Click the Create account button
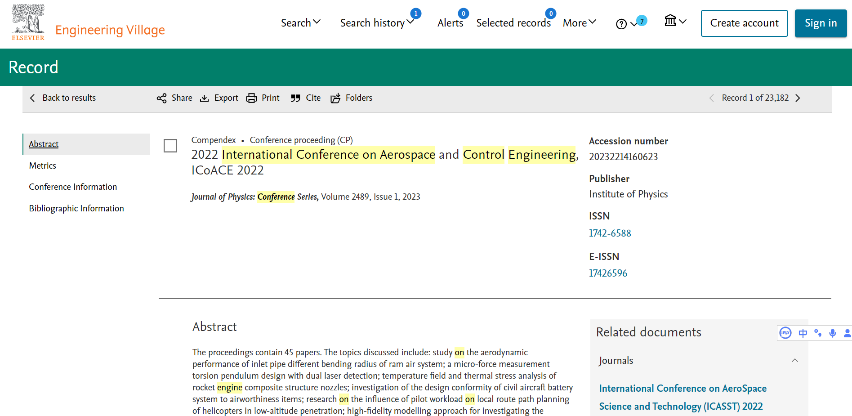This screenshot has width=852, height=416. click(x=745, y=23)
